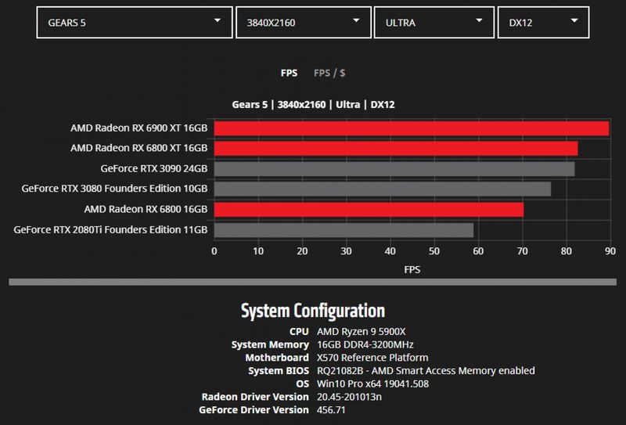
Task: Click the X570 Reference Platform value
Action: tap(372, 358)
